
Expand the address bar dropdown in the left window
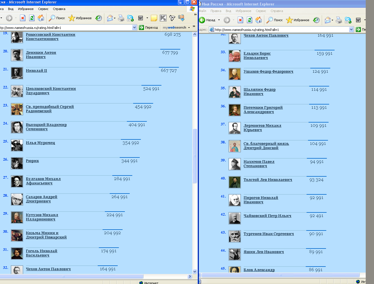coord(135,27)
